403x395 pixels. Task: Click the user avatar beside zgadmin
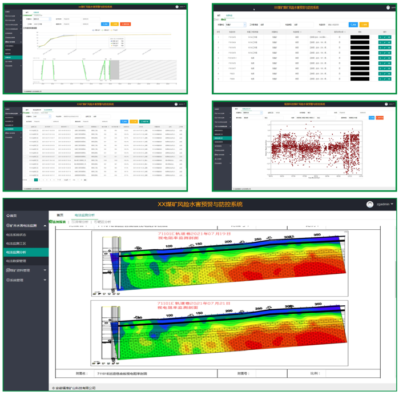(x=370, y=204)
